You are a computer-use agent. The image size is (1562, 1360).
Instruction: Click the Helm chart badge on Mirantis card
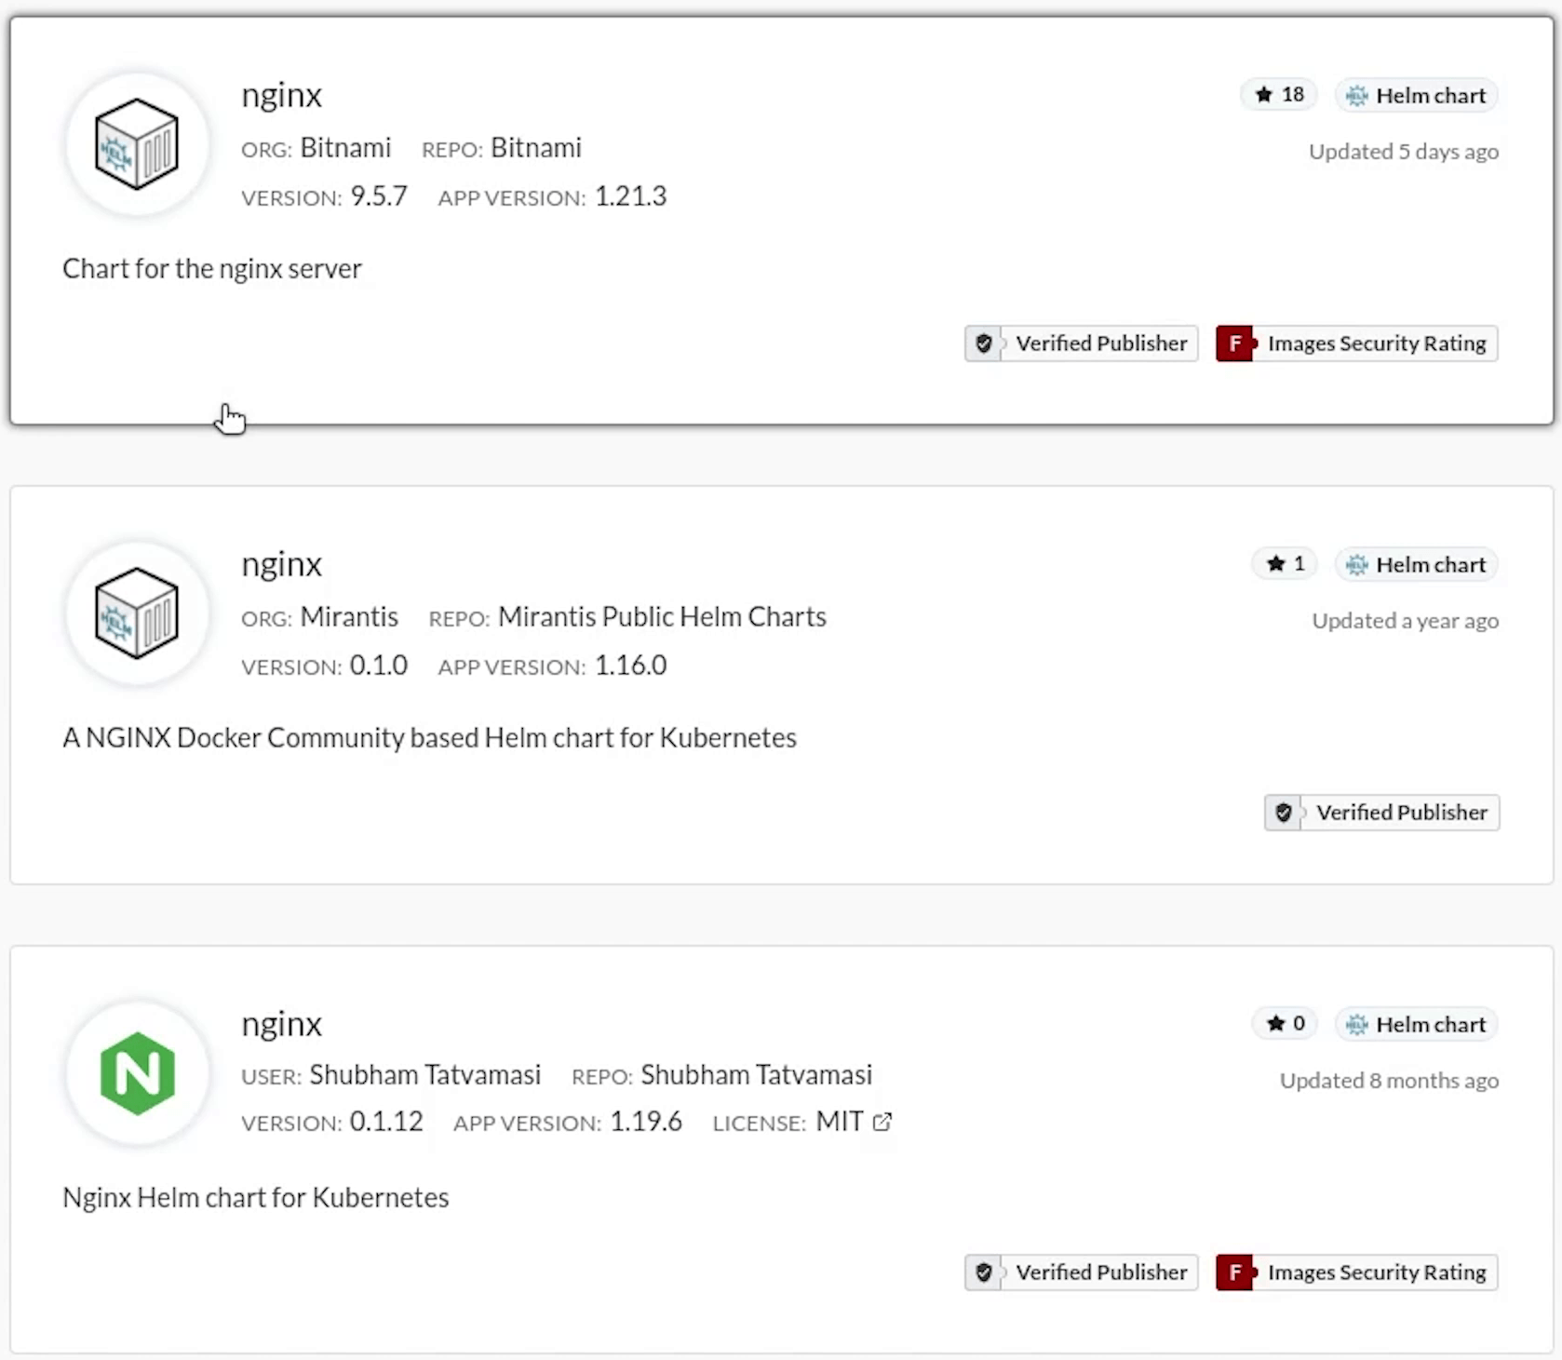click(1417, 565)
